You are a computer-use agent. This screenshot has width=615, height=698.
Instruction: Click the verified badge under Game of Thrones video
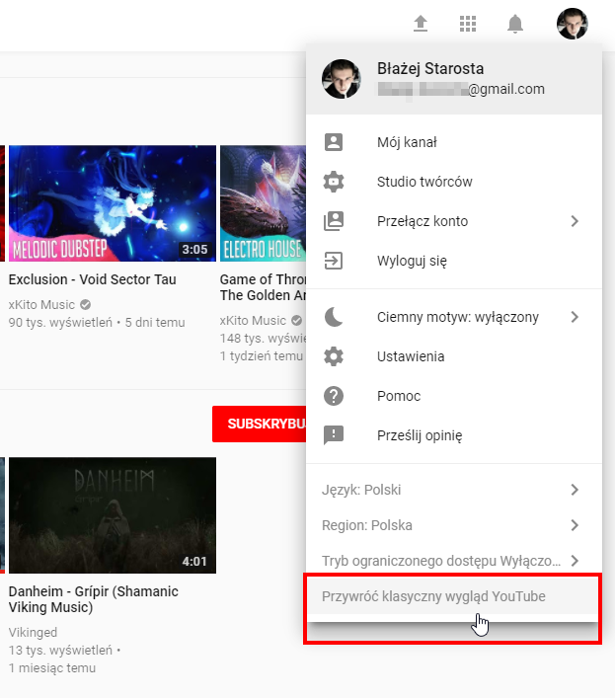pyautogui.click(x=296, y=320)
